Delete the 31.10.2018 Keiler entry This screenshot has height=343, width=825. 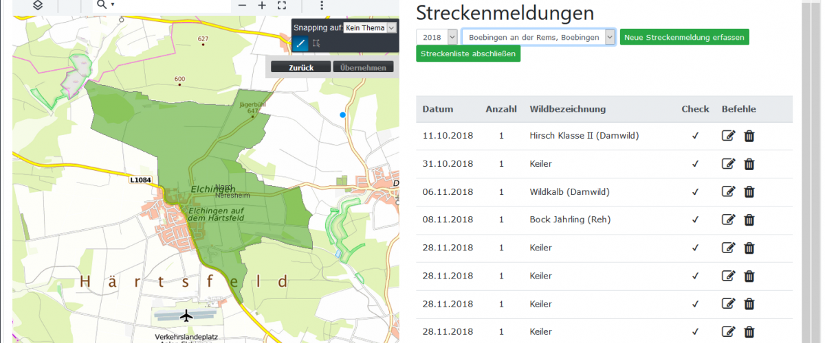(x=749, y=164)
